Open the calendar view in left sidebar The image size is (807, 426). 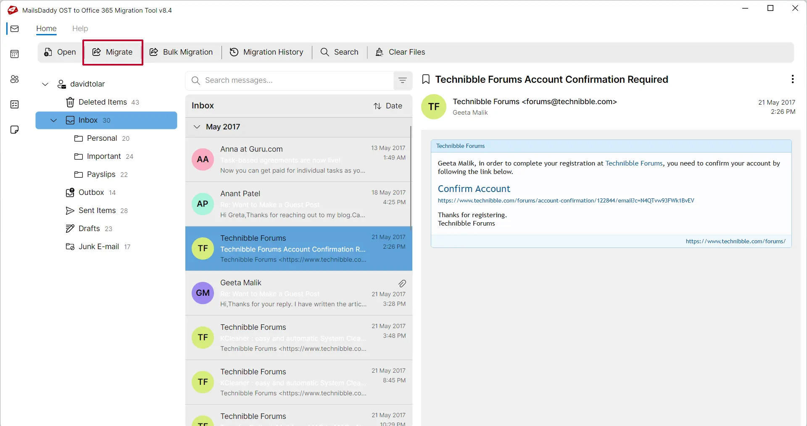[x=14, y=54]
